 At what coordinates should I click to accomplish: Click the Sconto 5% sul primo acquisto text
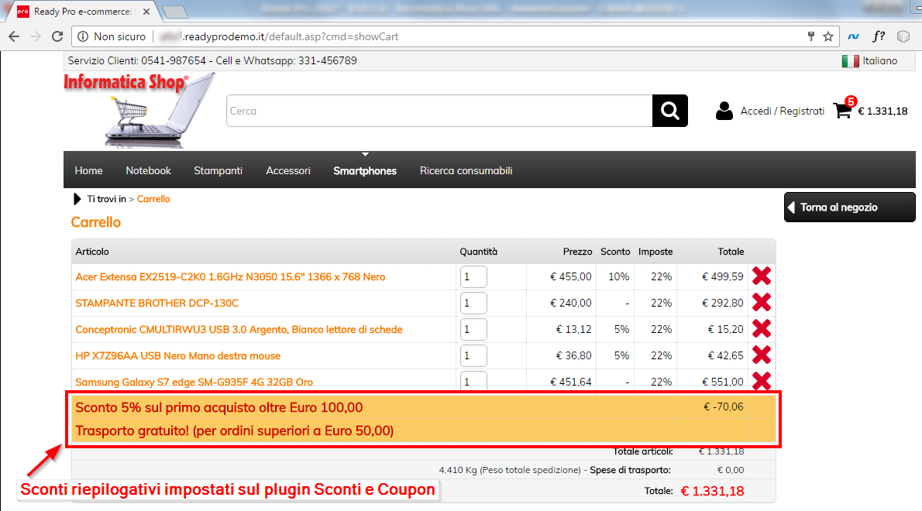pyautogui.click(x=218, y=407)
